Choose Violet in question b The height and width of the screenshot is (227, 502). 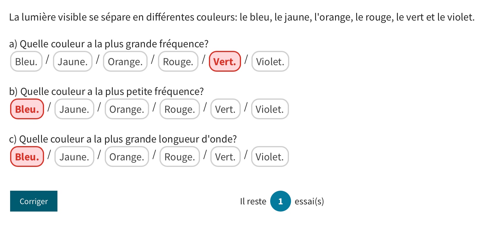click(x=270, y=109)
